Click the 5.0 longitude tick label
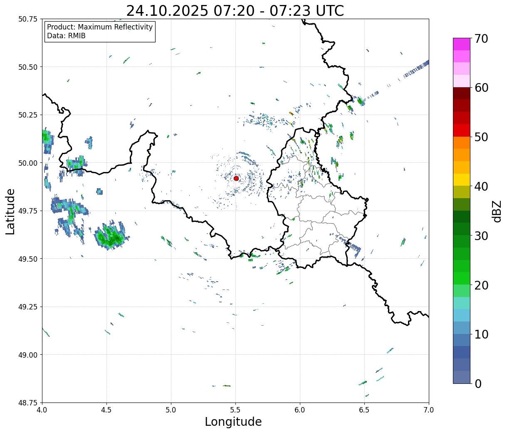Screen dimensions: 507x432 171,410
